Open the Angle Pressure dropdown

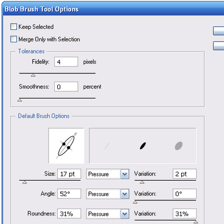[108, 194]
